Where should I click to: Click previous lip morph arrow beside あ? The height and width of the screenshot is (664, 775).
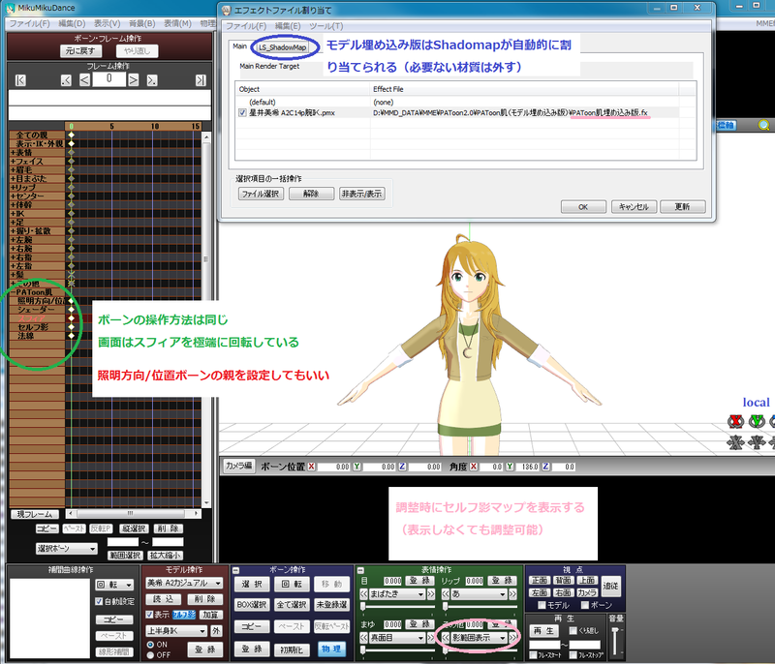point(446,593)
